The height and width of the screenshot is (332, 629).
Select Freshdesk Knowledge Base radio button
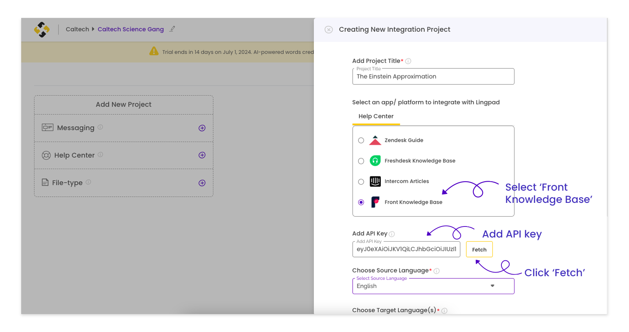click(x=361, y=161)
